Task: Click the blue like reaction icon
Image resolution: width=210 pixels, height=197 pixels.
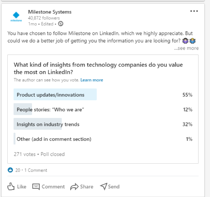Action: point(11,170)
